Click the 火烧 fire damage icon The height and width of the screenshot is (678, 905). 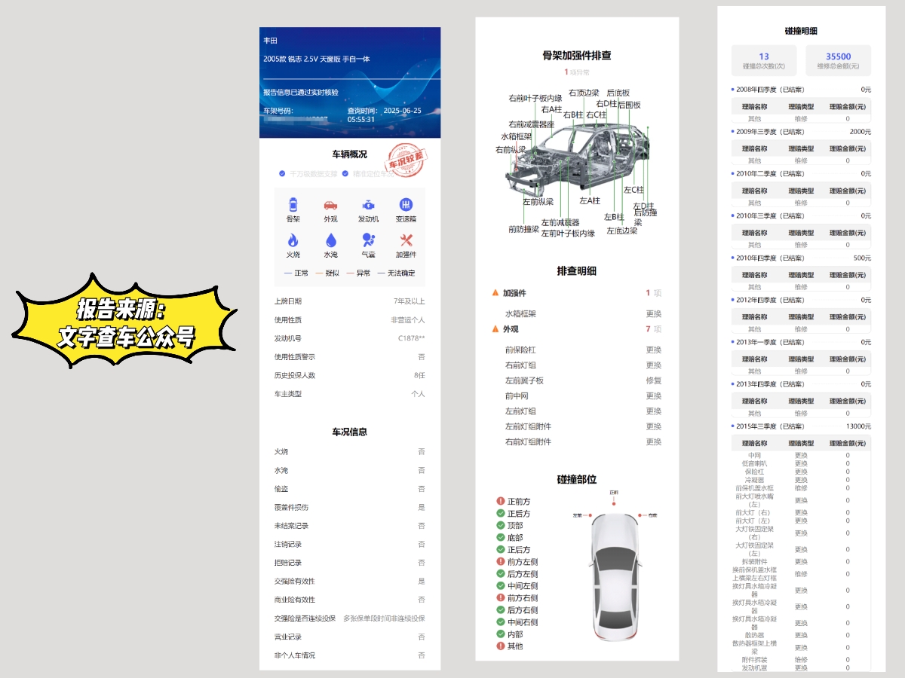pyautogui.click(x=293, y=240)
